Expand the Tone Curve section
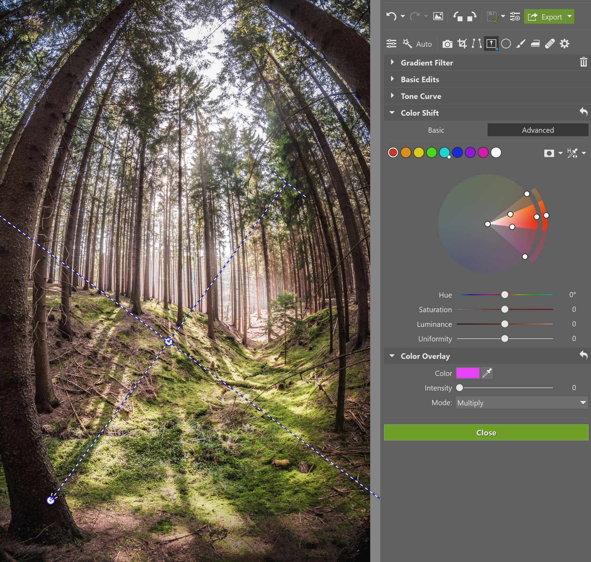 tap(392, 96)
